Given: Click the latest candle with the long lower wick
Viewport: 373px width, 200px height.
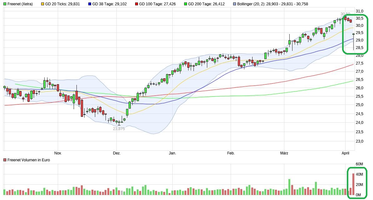Looking at the screenshot, I should pyautogui.click(x=354, y=42).
